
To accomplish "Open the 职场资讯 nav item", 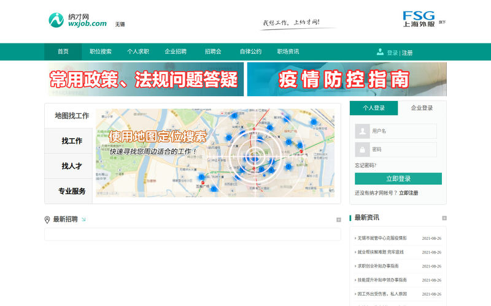I will pyautogui.click(x=288, y=51).
